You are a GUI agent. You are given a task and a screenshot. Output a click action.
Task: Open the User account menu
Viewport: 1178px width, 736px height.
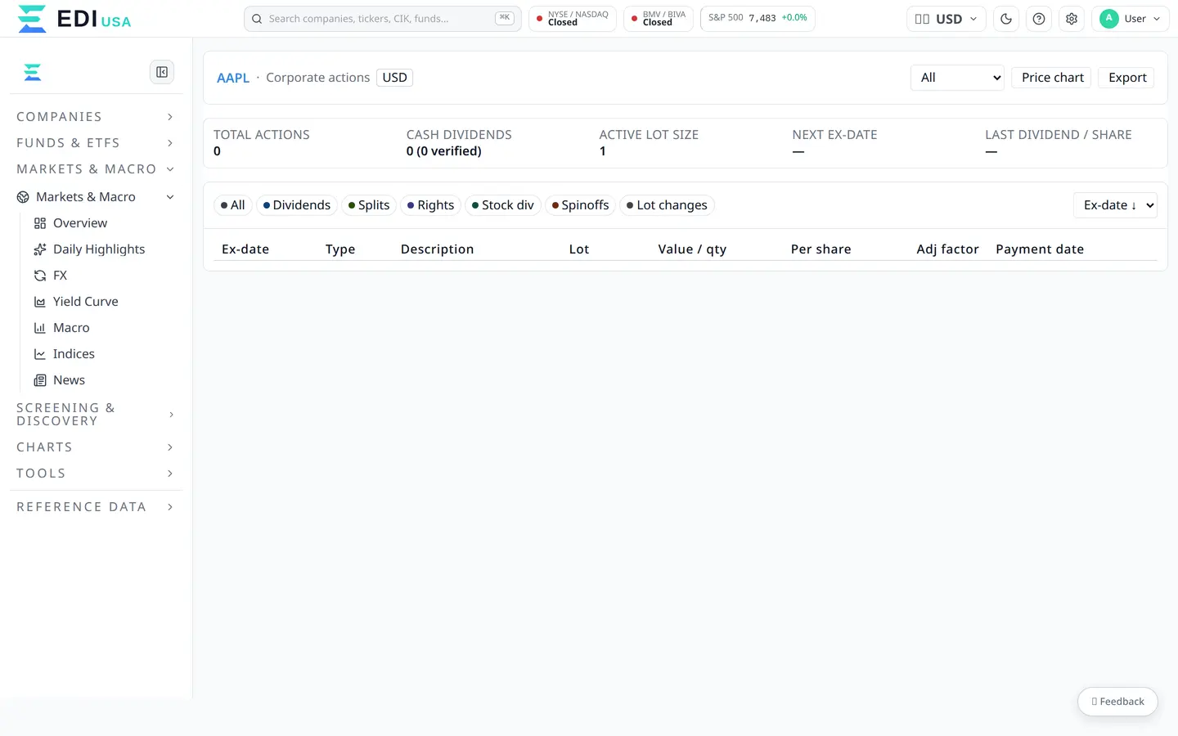coord(1131,19)
